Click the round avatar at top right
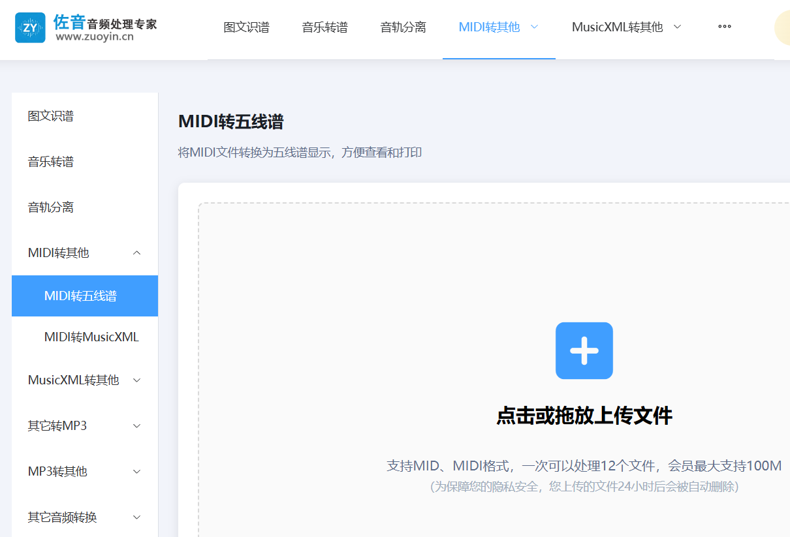This screenshot has width=790, height=537. pyautogui.click(x=783, y=28)
